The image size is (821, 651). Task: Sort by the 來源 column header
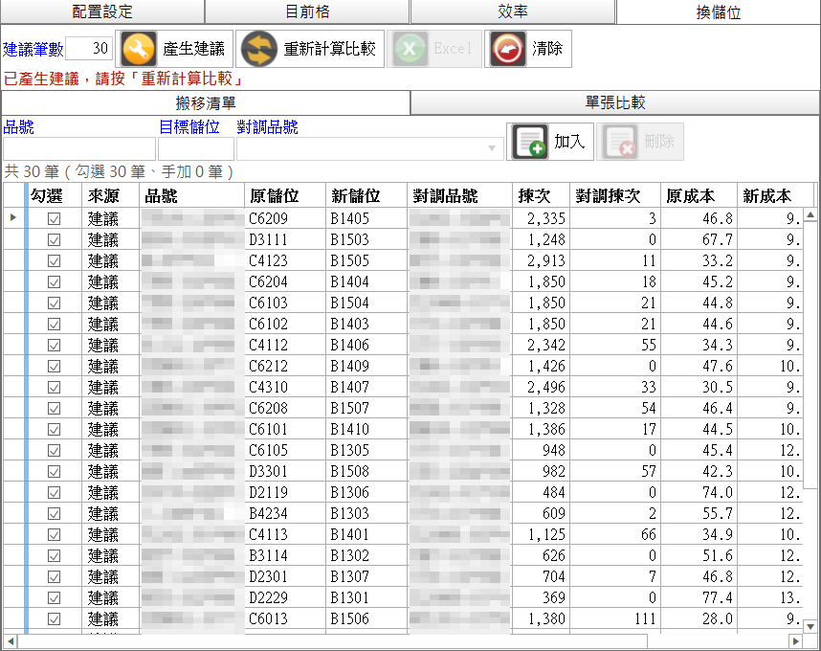(110, 196)
